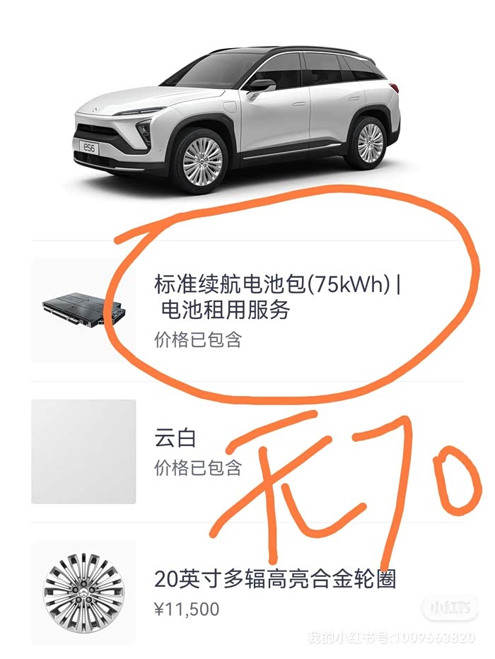
Task: Open the 标准续航电池包(75kWh) option title
Action: point(277,284)
